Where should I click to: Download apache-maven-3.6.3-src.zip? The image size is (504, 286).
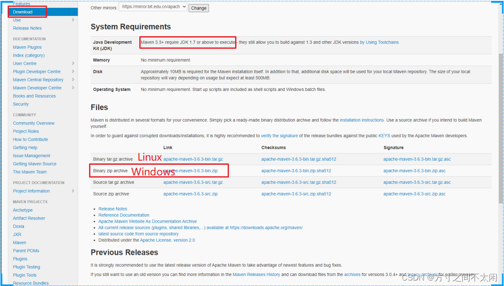[190, 194]
